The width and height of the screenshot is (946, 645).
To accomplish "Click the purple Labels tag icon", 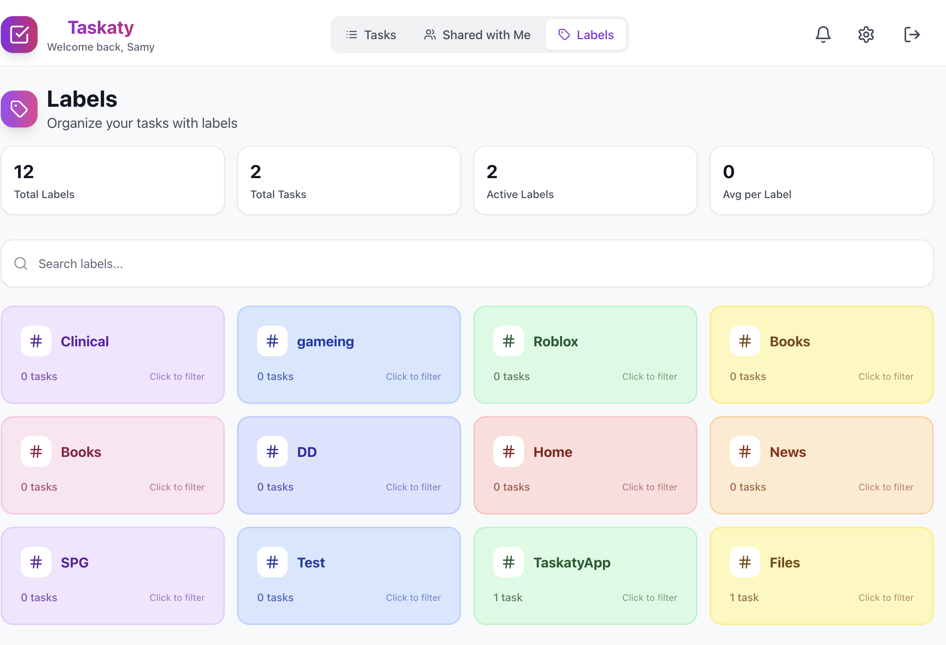I will tap(19, 109).
